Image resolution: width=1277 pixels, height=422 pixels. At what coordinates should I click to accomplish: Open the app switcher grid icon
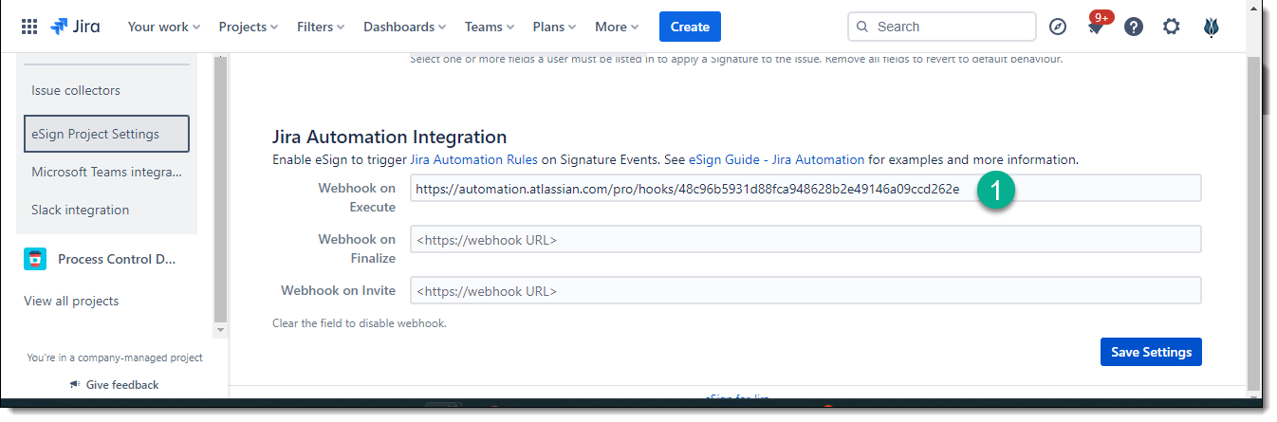[29, 27]
